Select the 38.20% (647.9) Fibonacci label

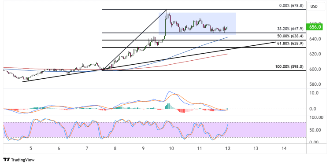290,29
